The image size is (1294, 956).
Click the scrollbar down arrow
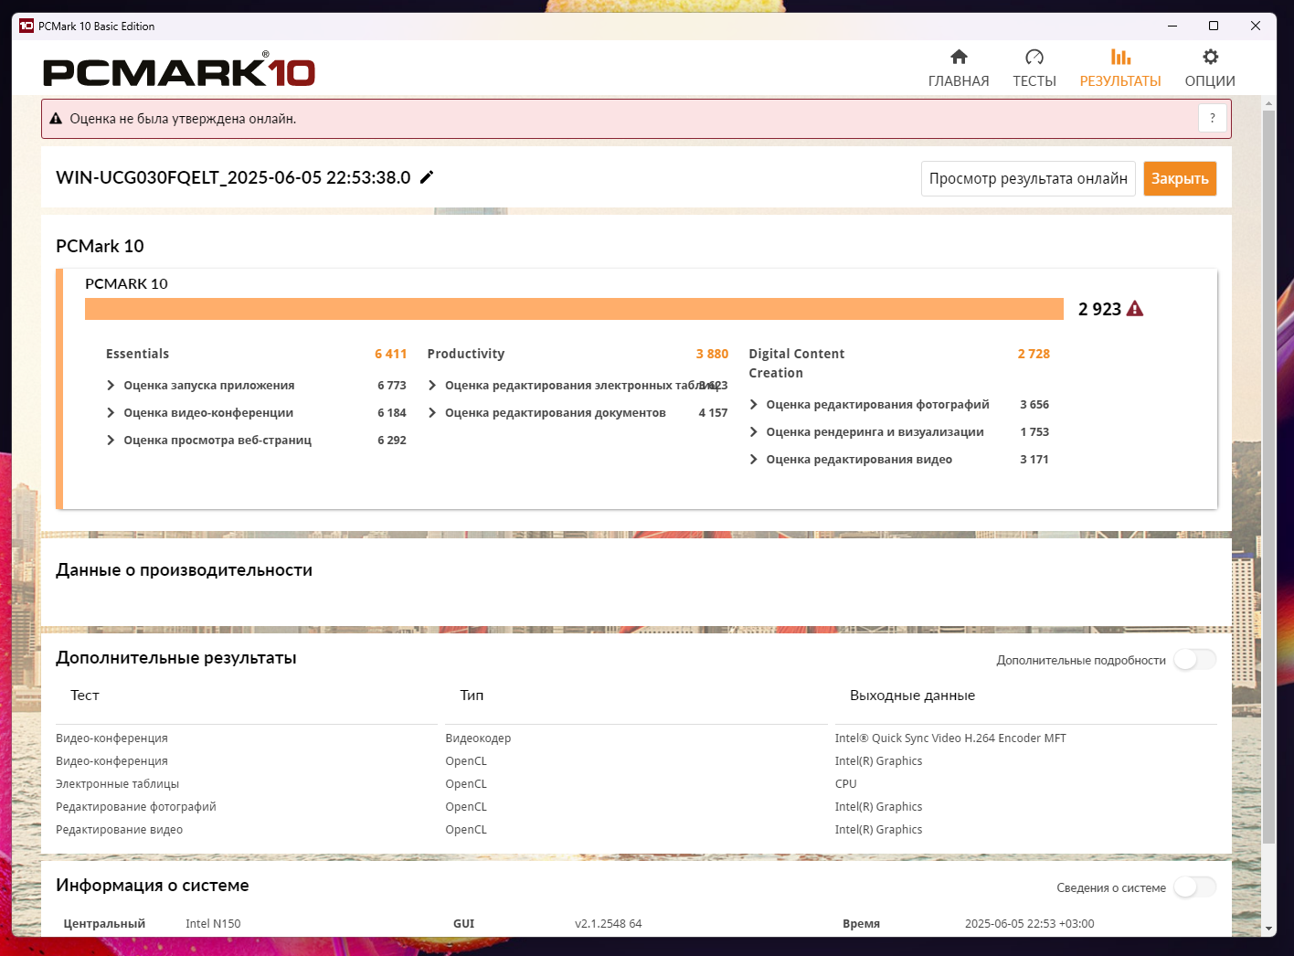click(x=1268, y=929)
